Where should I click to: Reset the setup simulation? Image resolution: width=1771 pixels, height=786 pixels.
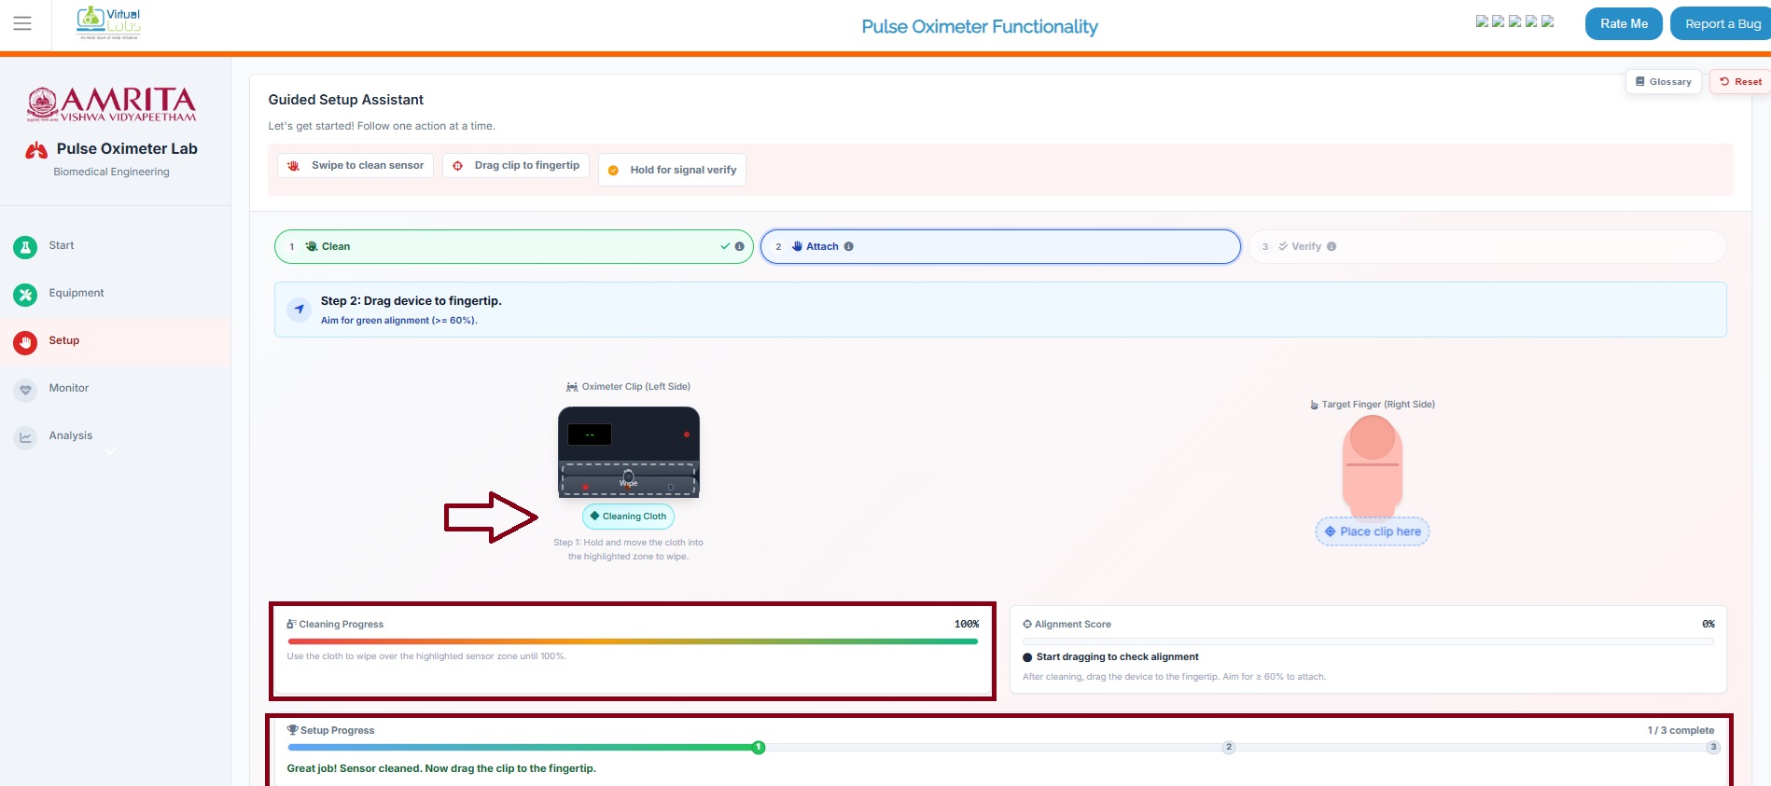point(1740,82)
